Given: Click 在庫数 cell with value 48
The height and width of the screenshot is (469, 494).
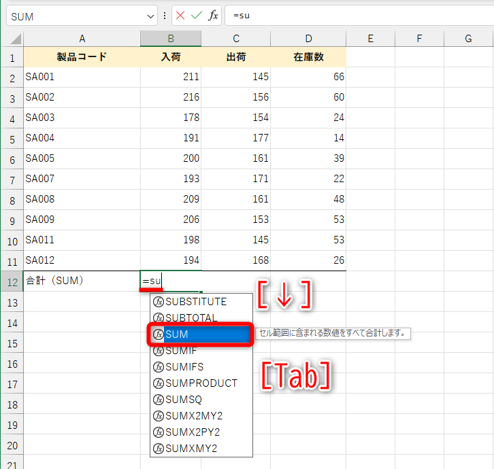Looking at the screenshot, I should tap(308, 199).
